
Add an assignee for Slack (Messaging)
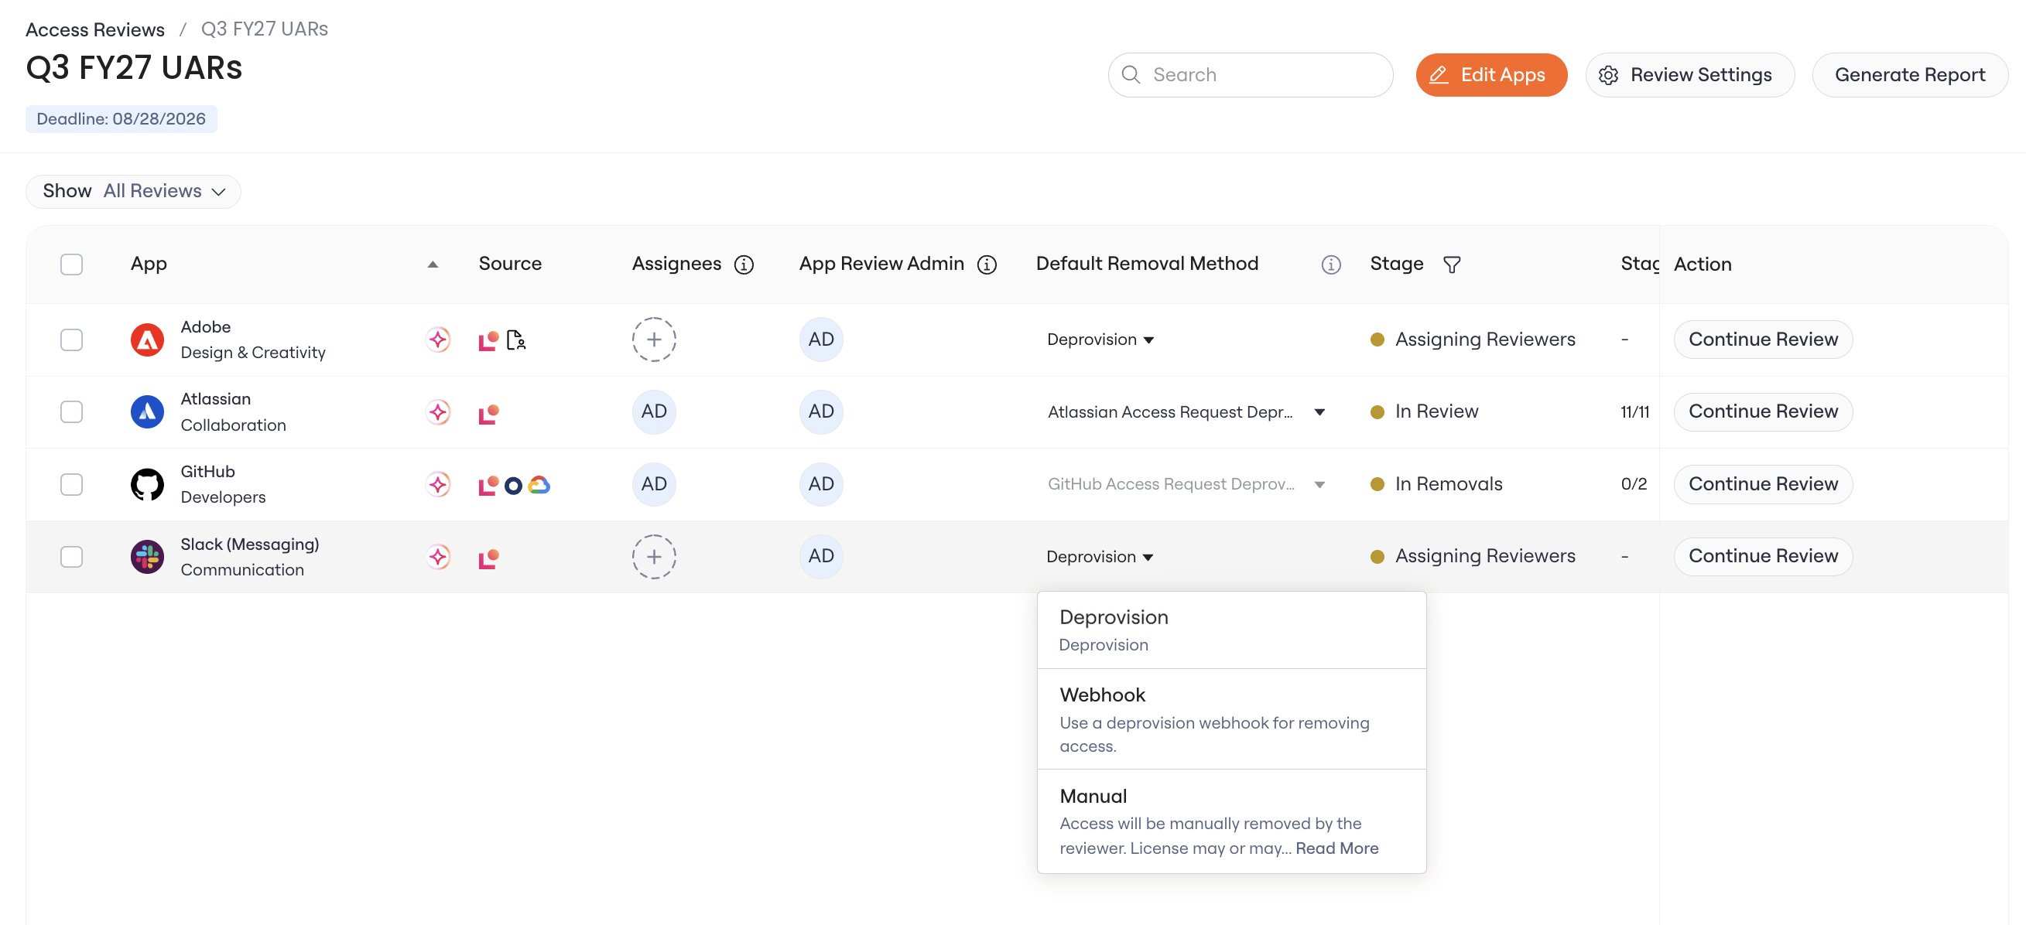(654, 556)
